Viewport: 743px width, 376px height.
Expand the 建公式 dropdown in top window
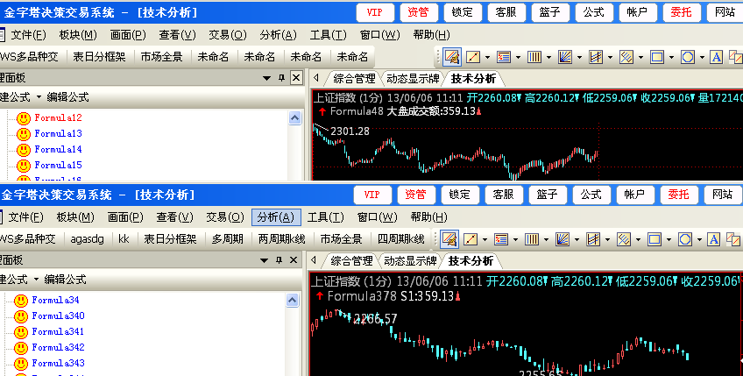pos(39,97)
